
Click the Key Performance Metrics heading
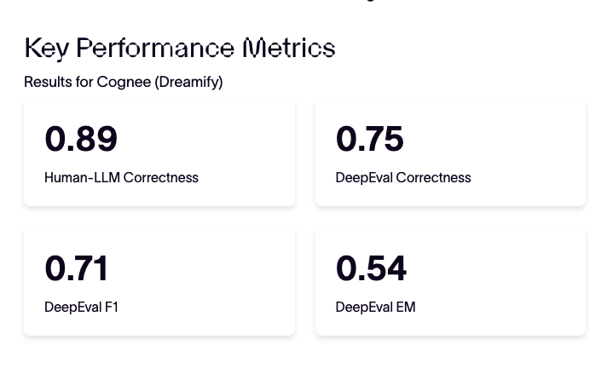180,49
